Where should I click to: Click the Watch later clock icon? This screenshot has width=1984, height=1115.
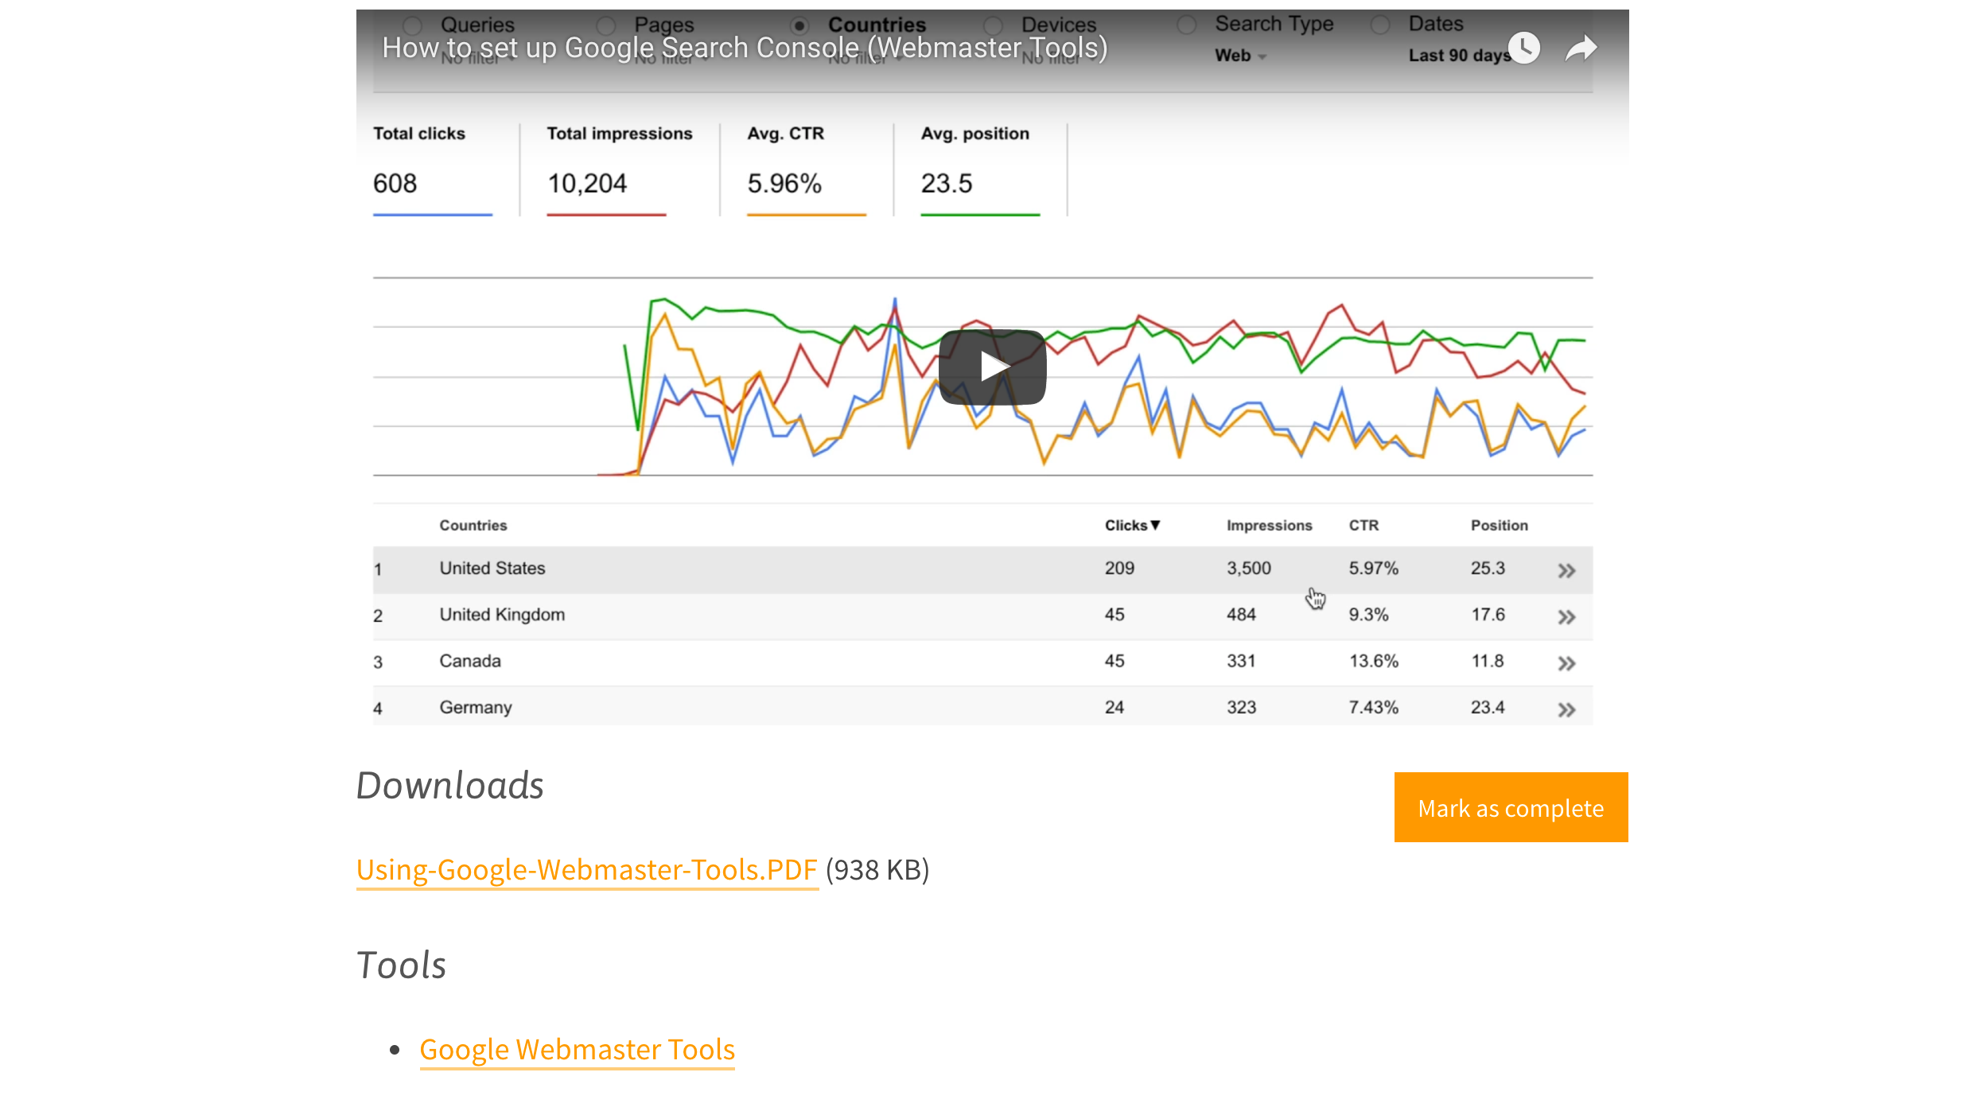pos(1523,48)
